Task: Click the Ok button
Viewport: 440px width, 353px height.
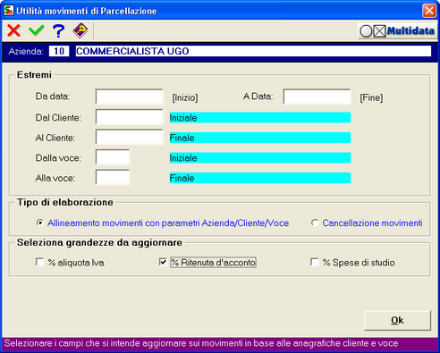Action: 397,321
